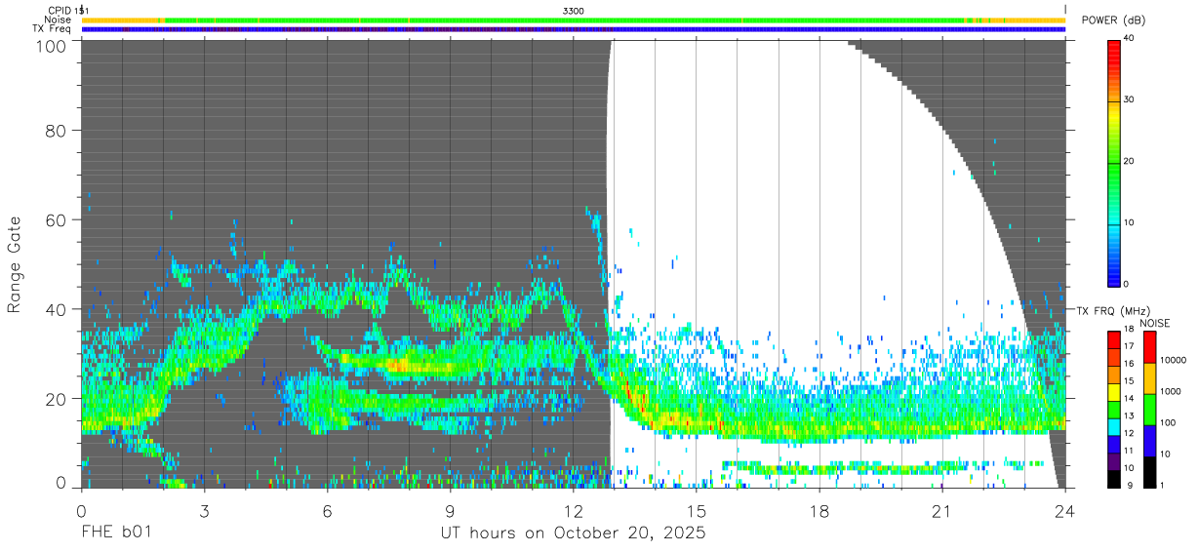This screenshot has width=1198, height=553.
Task: Click the green swatch of the noise legend
Action: (1148, 409)
